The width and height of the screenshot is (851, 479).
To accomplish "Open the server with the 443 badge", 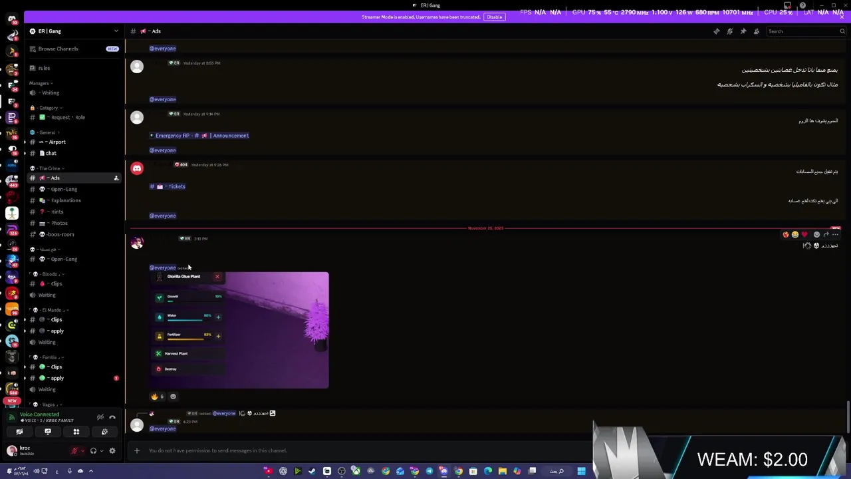I will [11, 181].
